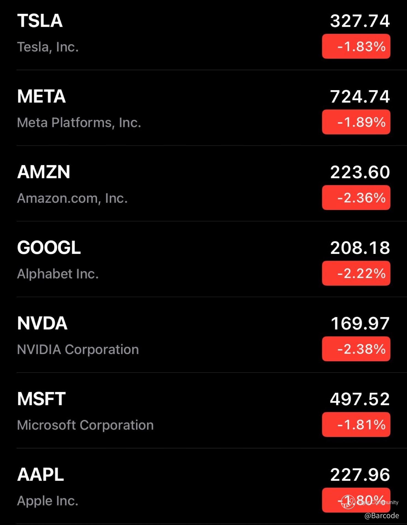This screenshot has width=407, height=525.
Task: Open the GOOGL ticker symbol
Action: pos(49,247)
